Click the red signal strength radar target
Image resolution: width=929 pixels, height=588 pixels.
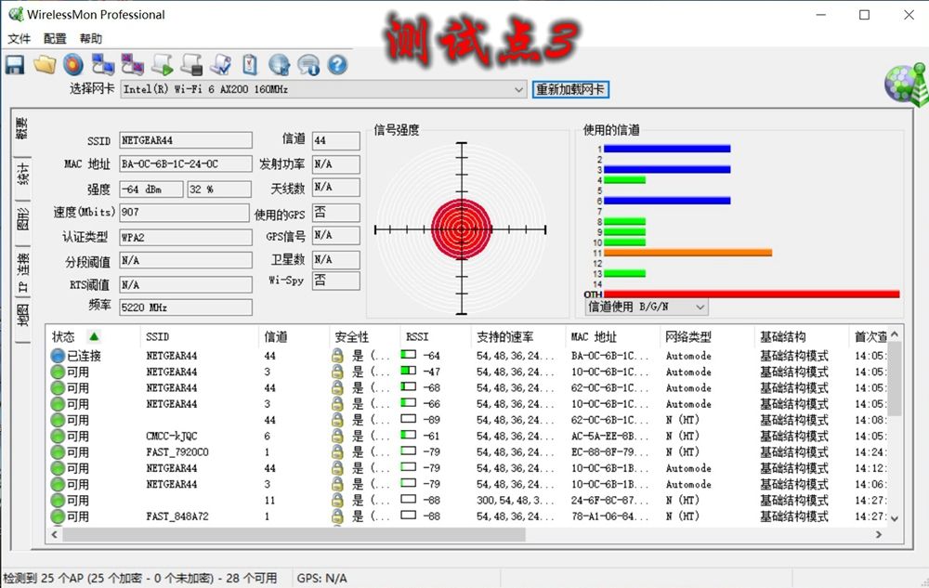(461, 229)
